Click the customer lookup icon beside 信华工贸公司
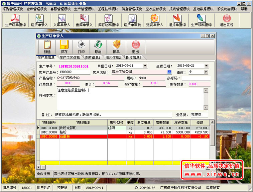Viewport: 253px width, 192px height. tap(169, 72)
